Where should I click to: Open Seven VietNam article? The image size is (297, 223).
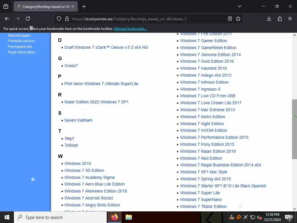78,120
